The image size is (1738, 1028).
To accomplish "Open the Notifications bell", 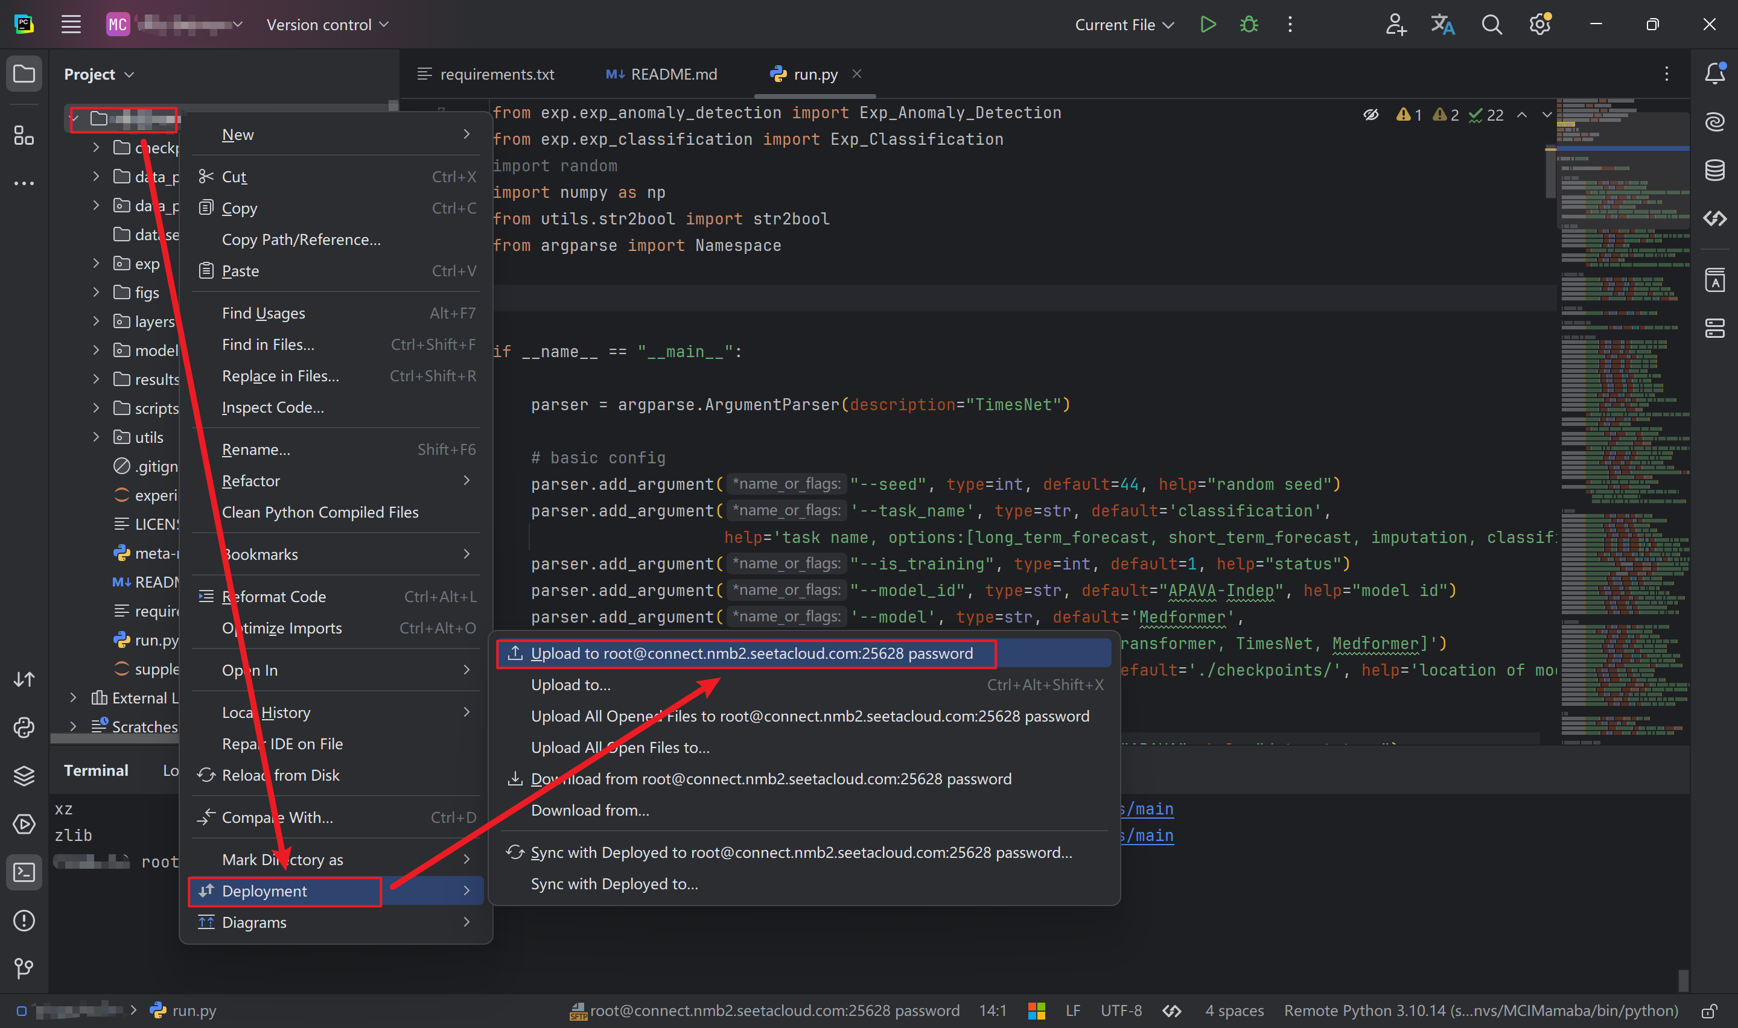I will click(1714, 74).
